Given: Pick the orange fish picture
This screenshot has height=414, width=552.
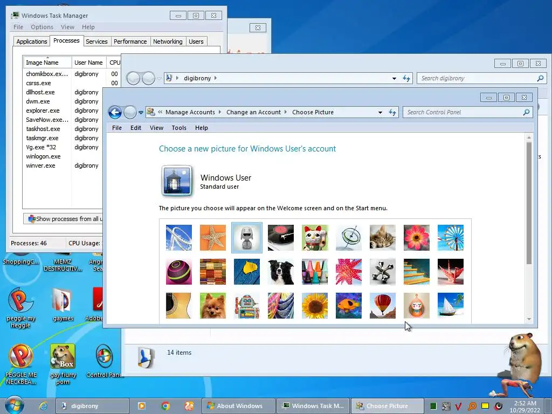Looking at the screenshot, I should point(349,306).
